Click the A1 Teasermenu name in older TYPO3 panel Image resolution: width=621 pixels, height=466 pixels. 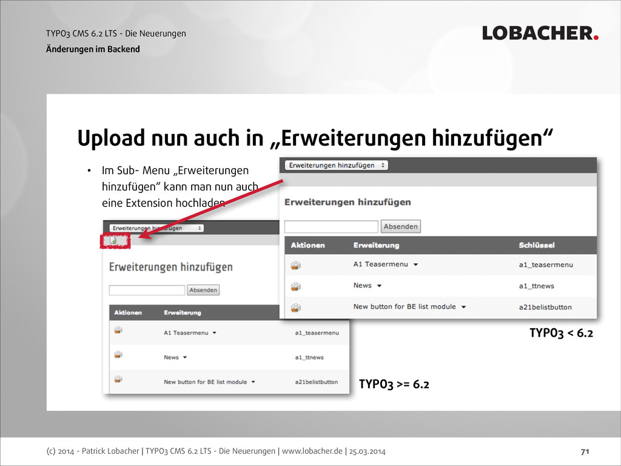click(381, 265)
